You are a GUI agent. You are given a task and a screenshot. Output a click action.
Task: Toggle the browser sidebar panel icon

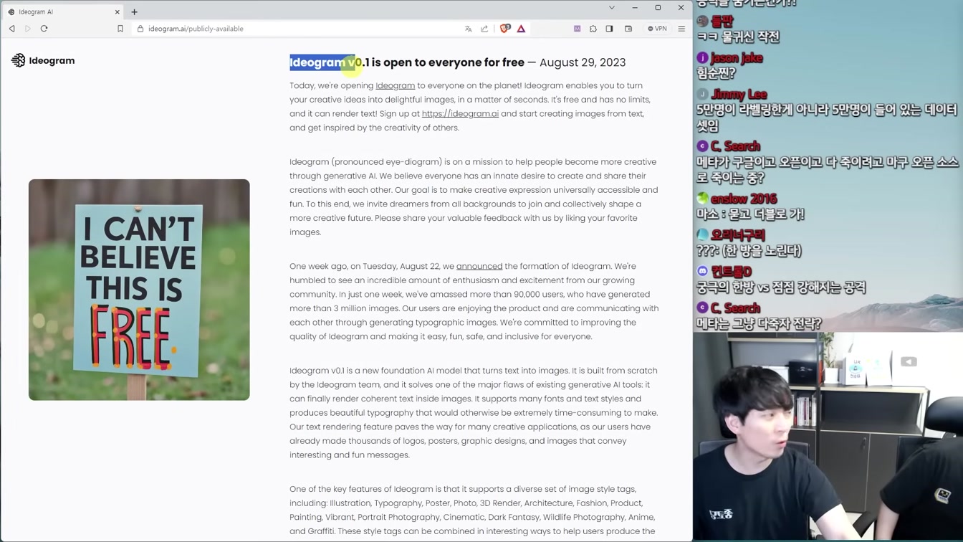(x=609, y=29)
